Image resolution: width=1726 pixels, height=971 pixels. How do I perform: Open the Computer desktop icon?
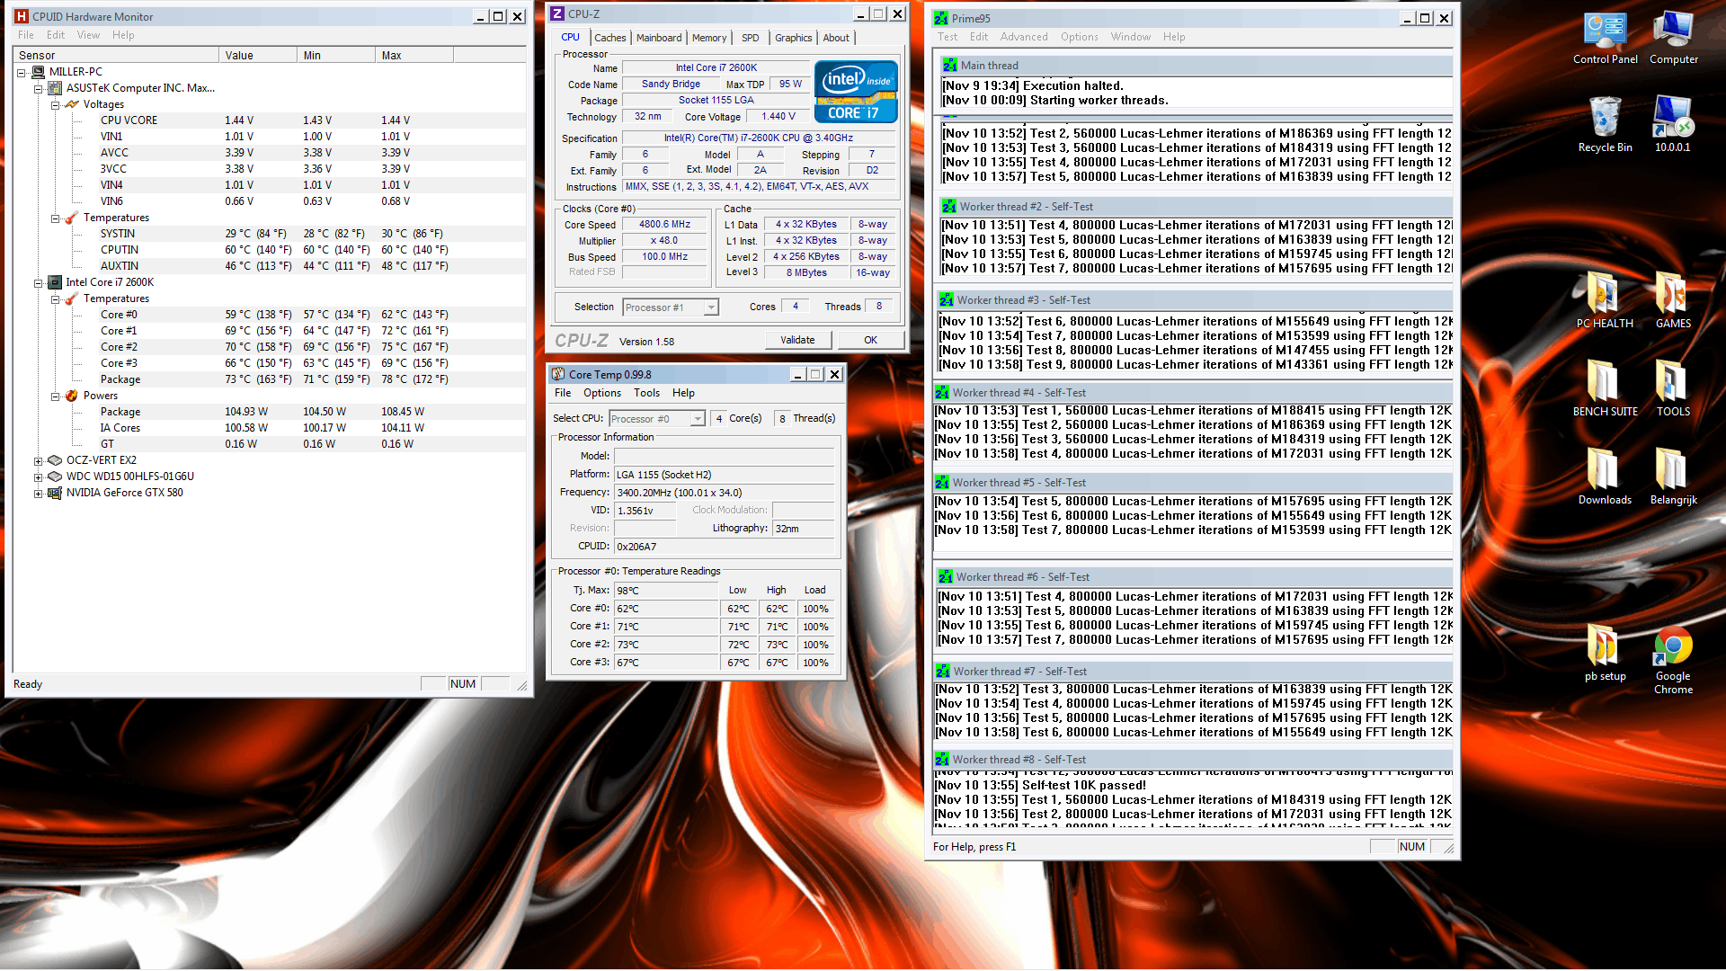coord(1673,40)
